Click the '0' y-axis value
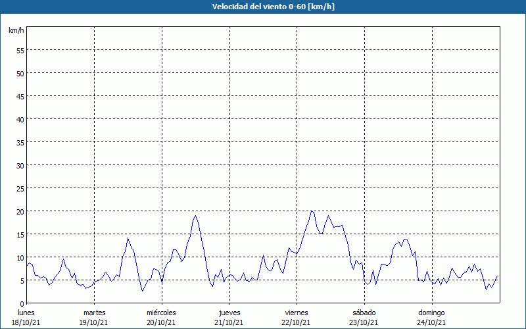The height and width of the screenshot is (329, 526). [22, 304]
